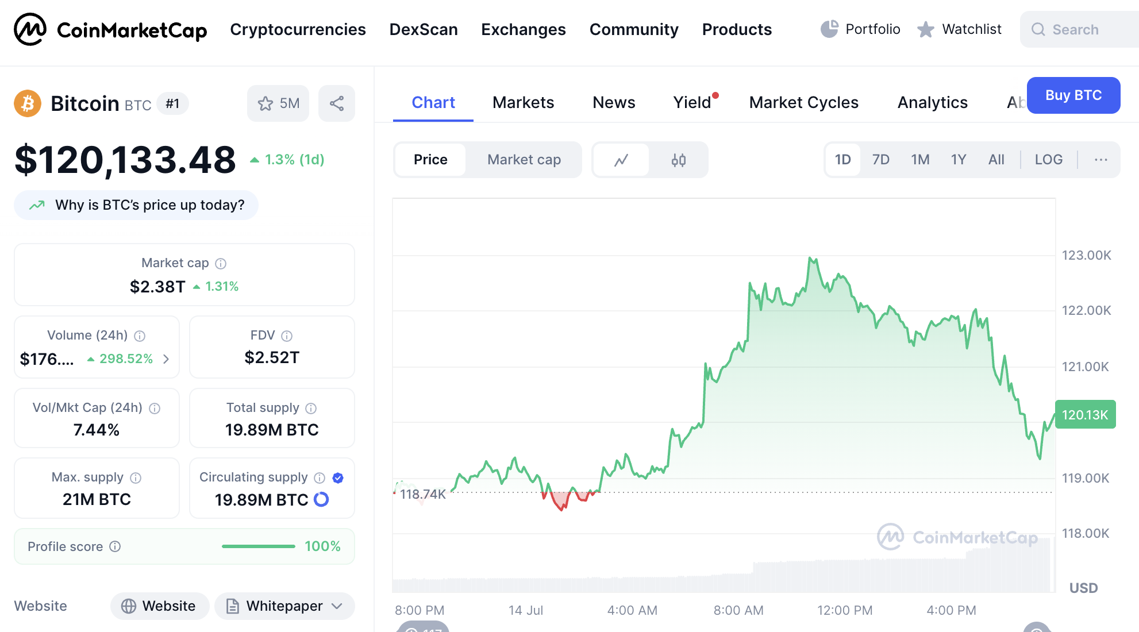Open Market cap info icon
Image resolution: width=1139 pixels, height=632 pixels.
[221, 263]
